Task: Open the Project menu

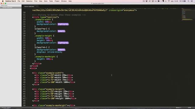Action: 57,1
